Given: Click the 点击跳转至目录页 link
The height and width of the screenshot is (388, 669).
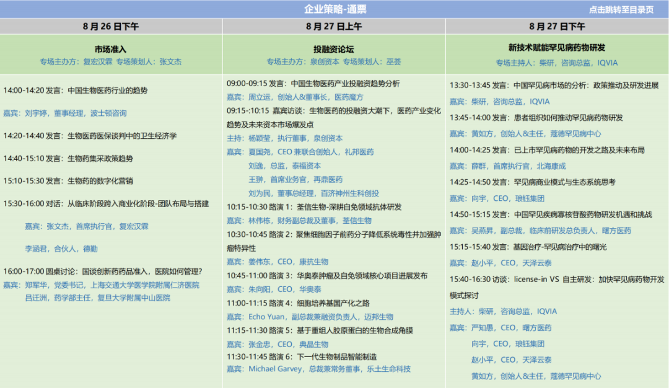Looking at the screenshot, I should point(621,9).
